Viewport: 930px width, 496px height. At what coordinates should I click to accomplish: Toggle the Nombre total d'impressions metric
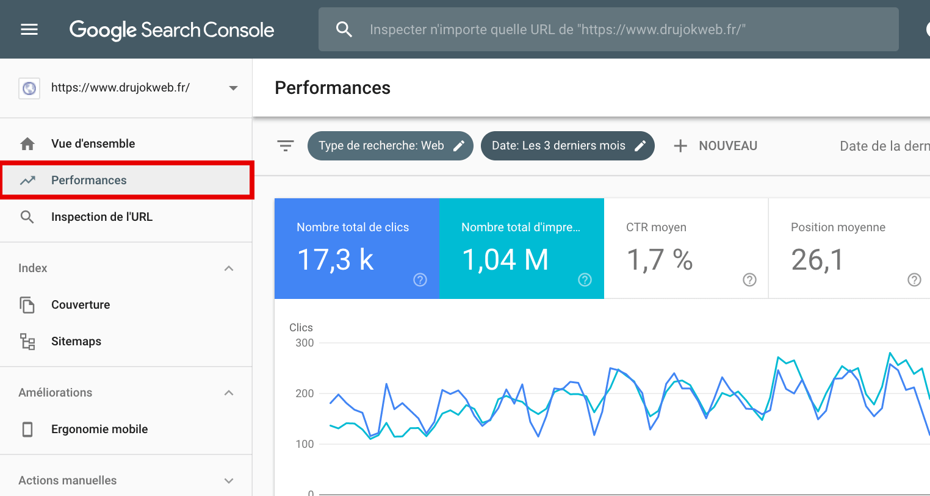(x=522, y=248)
